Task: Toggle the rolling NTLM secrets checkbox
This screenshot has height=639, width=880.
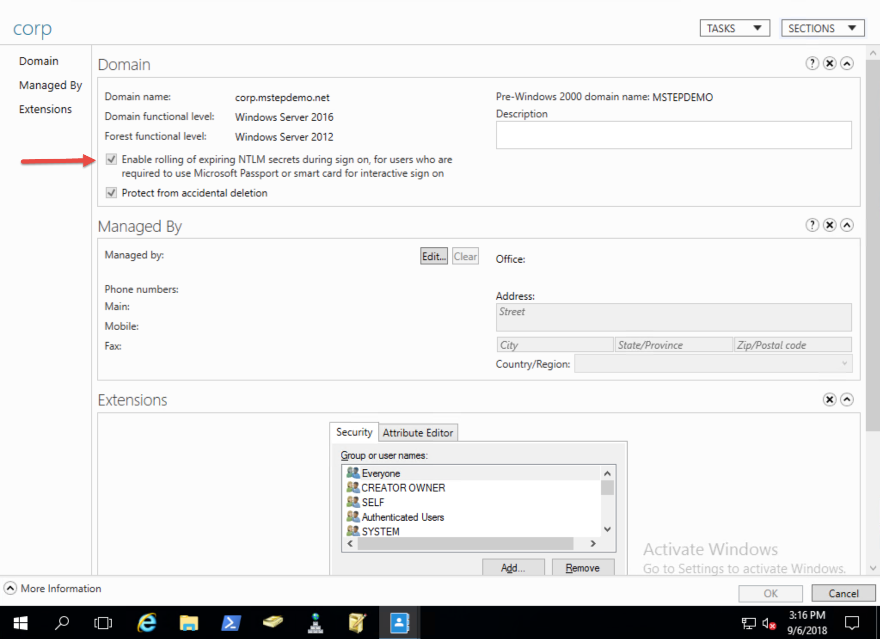Action: click(x=111, y=160)
